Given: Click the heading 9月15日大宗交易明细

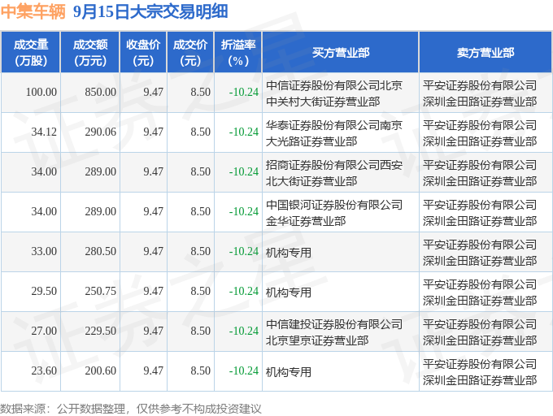Looking at the screenshot, I should click(x=150, y=11).
